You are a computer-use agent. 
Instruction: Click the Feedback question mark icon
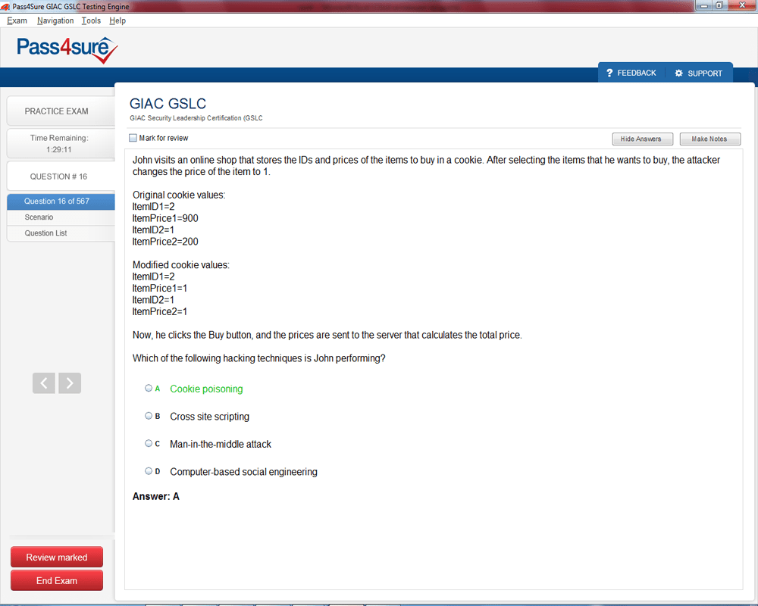click(x=609, y=73)
